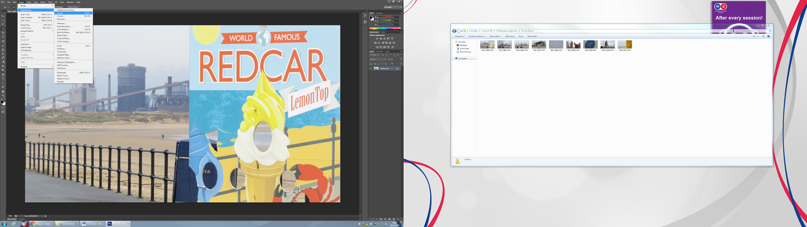Click Photography assignment in the address breadcrumb
Viewport: 807px width, 227px height.
[507, 31]
